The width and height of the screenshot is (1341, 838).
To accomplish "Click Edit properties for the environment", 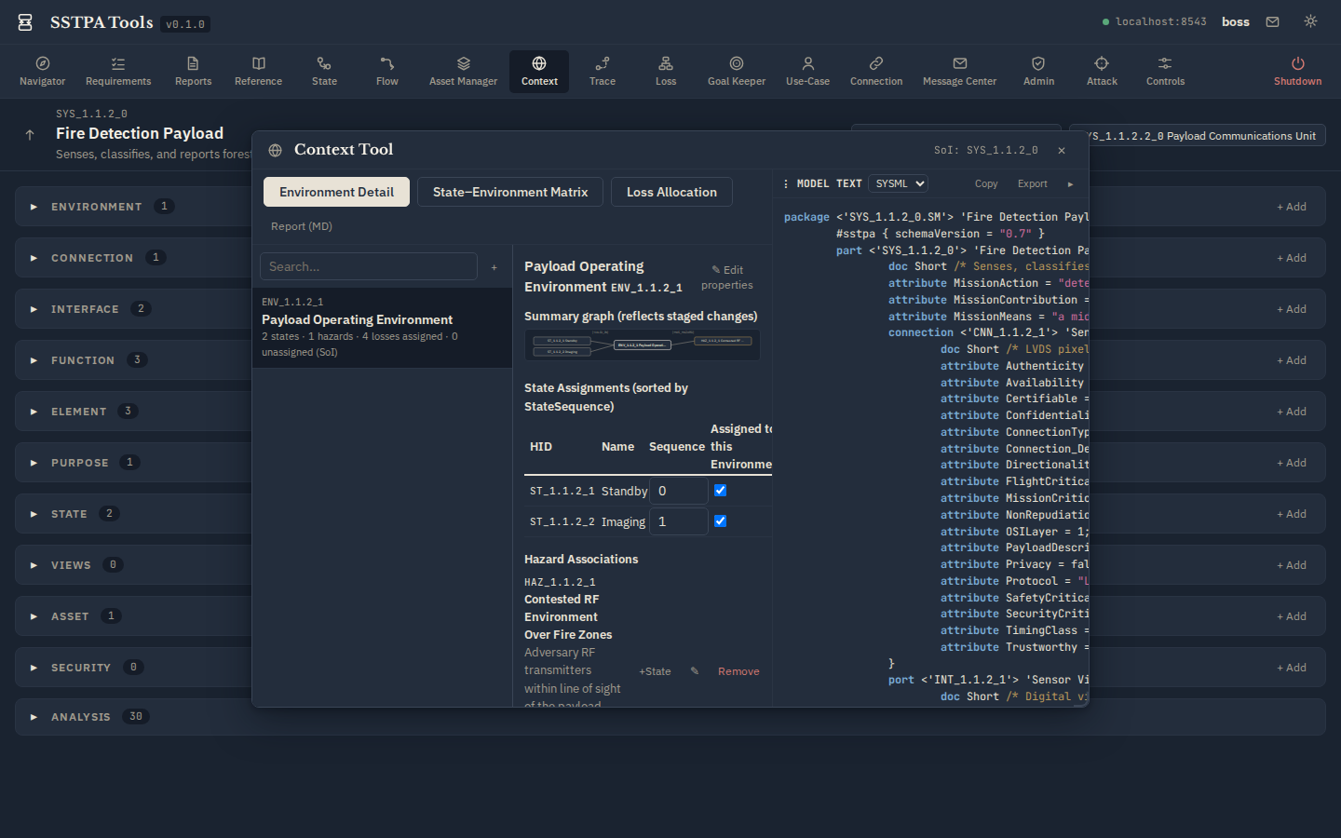I will [x=727, y=277].
